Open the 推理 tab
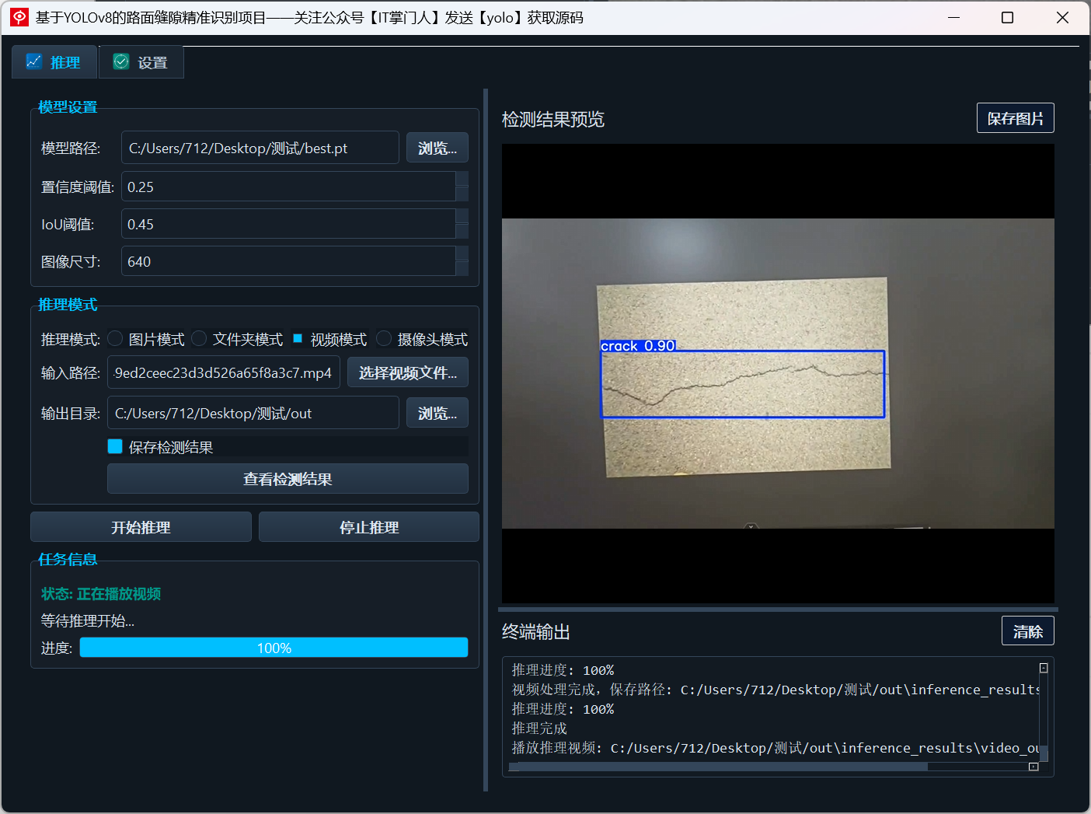Viewport: 1091px width, 814px height. point(54,62)
